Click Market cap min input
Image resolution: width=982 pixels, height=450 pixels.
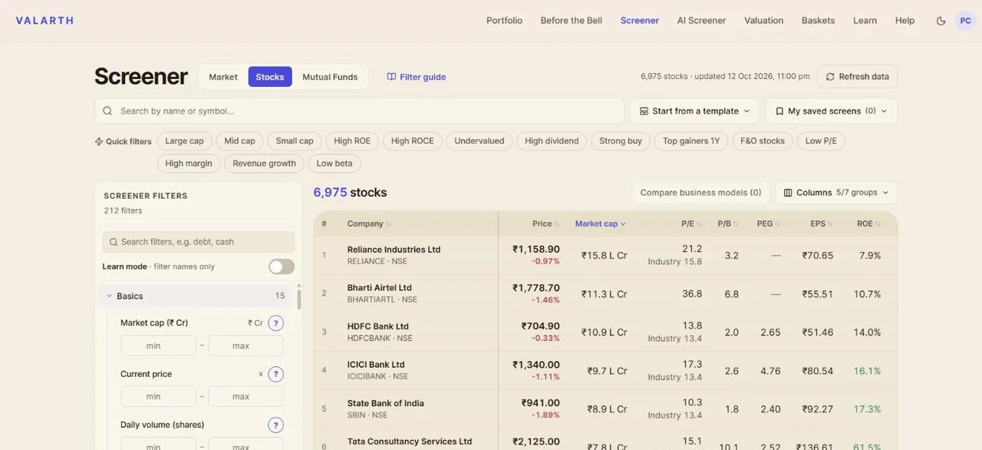(158, 346)
